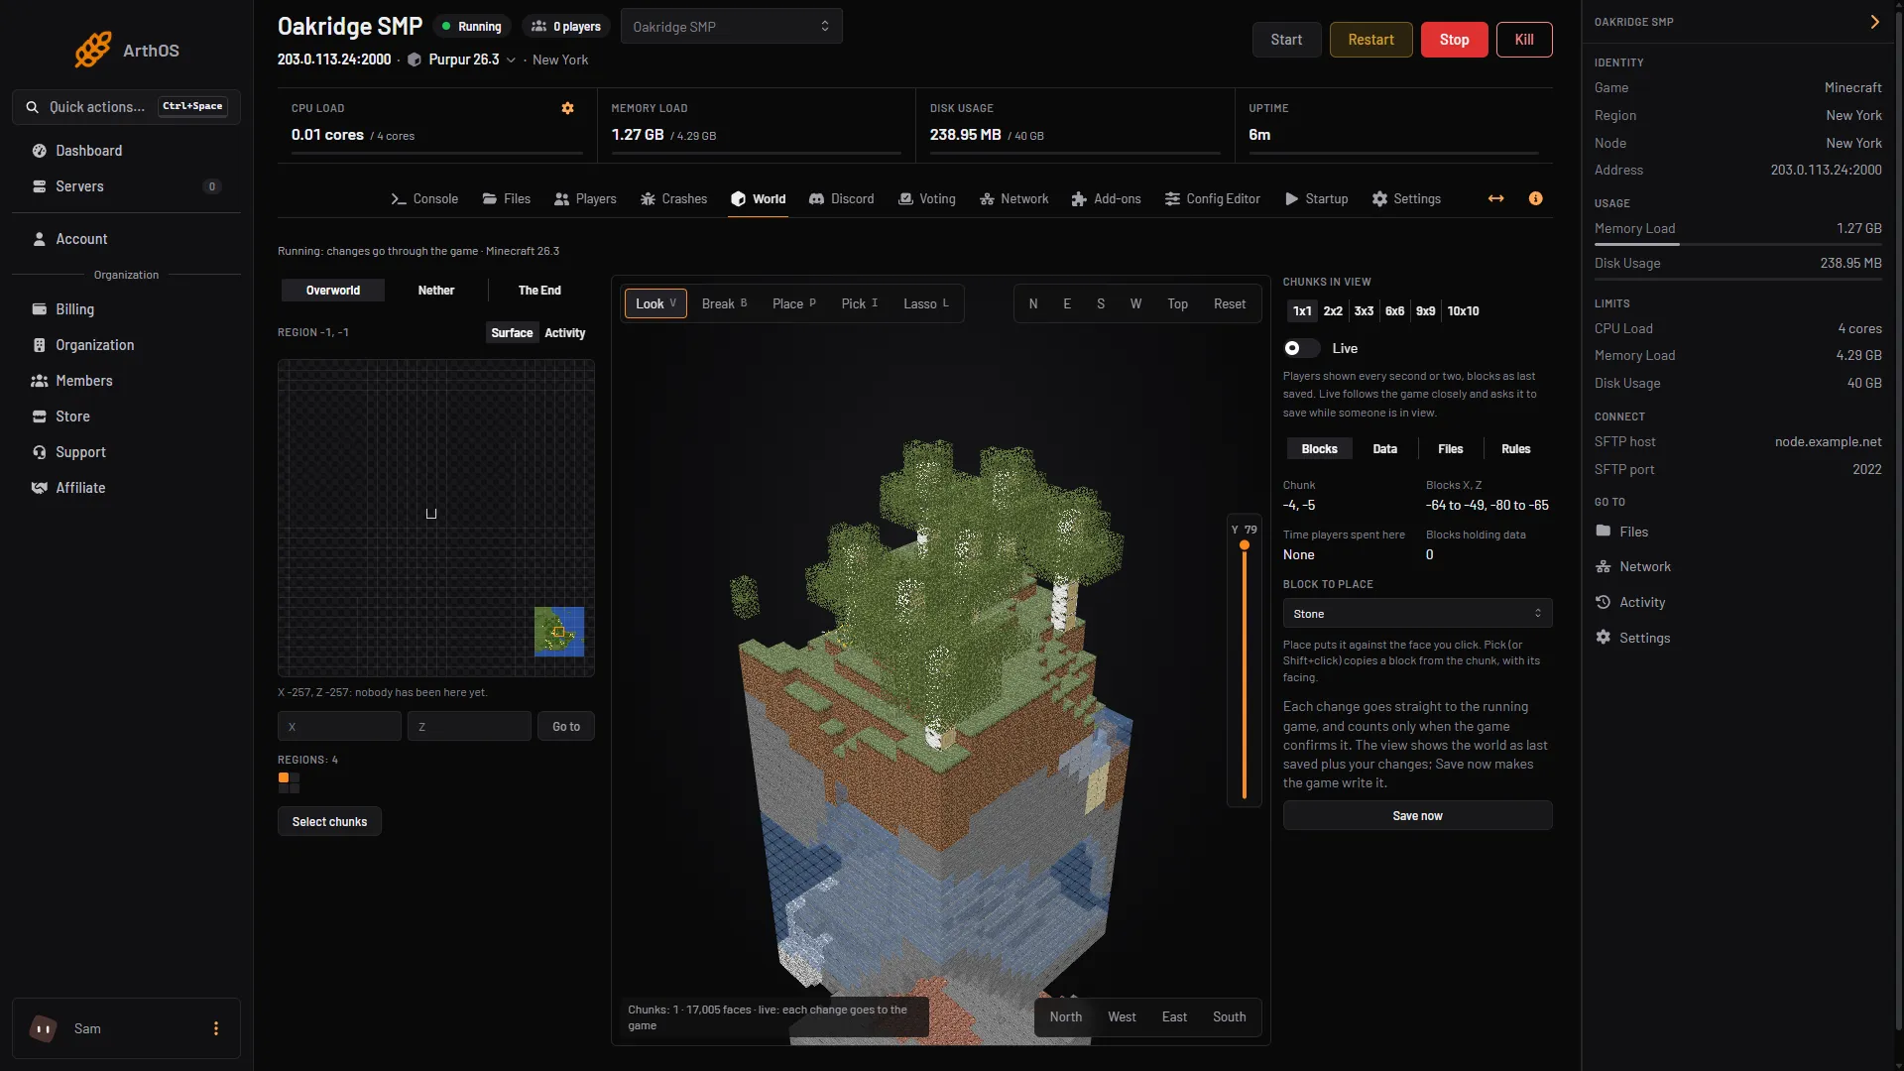Go to Settings in right panel

(x=1633, y=638)
